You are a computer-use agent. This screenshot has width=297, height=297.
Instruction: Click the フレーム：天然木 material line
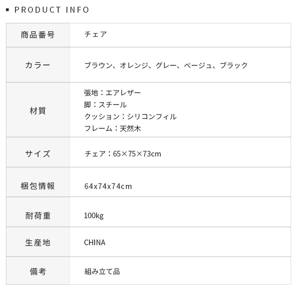(113, 128)
